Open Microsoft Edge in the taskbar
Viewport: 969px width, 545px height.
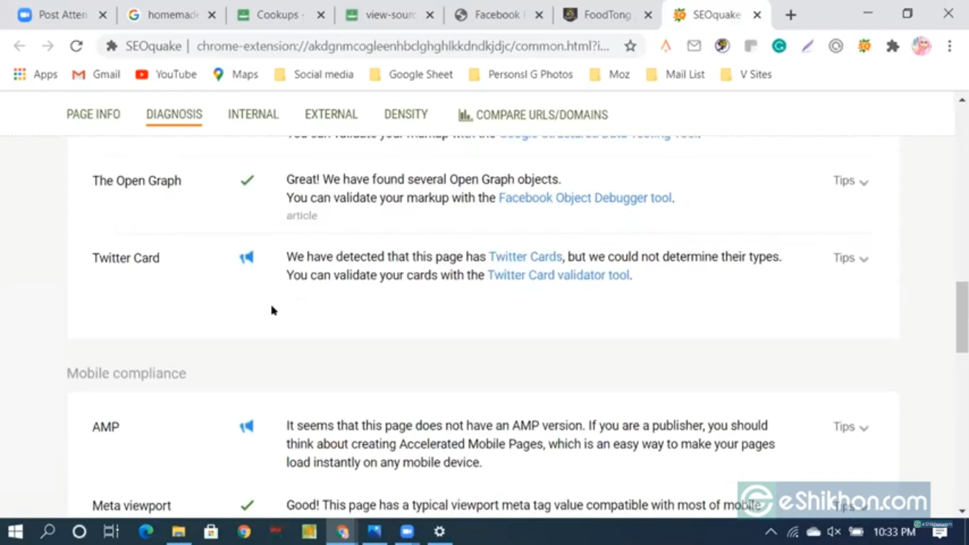[146, 532]
